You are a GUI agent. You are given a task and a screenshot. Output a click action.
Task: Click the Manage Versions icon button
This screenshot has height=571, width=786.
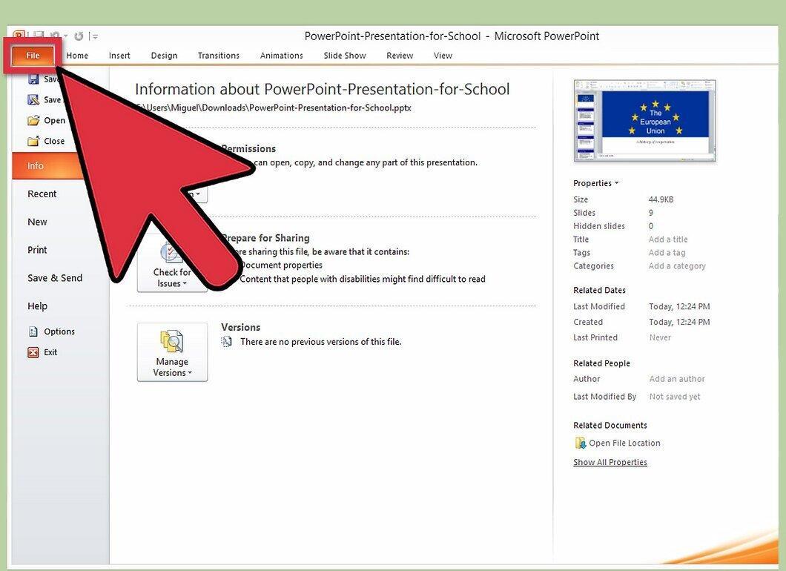(x=172, y=352)
